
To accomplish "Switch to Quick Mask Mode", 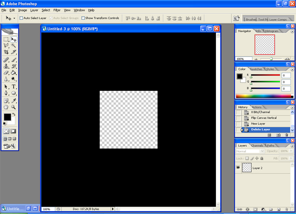I will (13, 131).
